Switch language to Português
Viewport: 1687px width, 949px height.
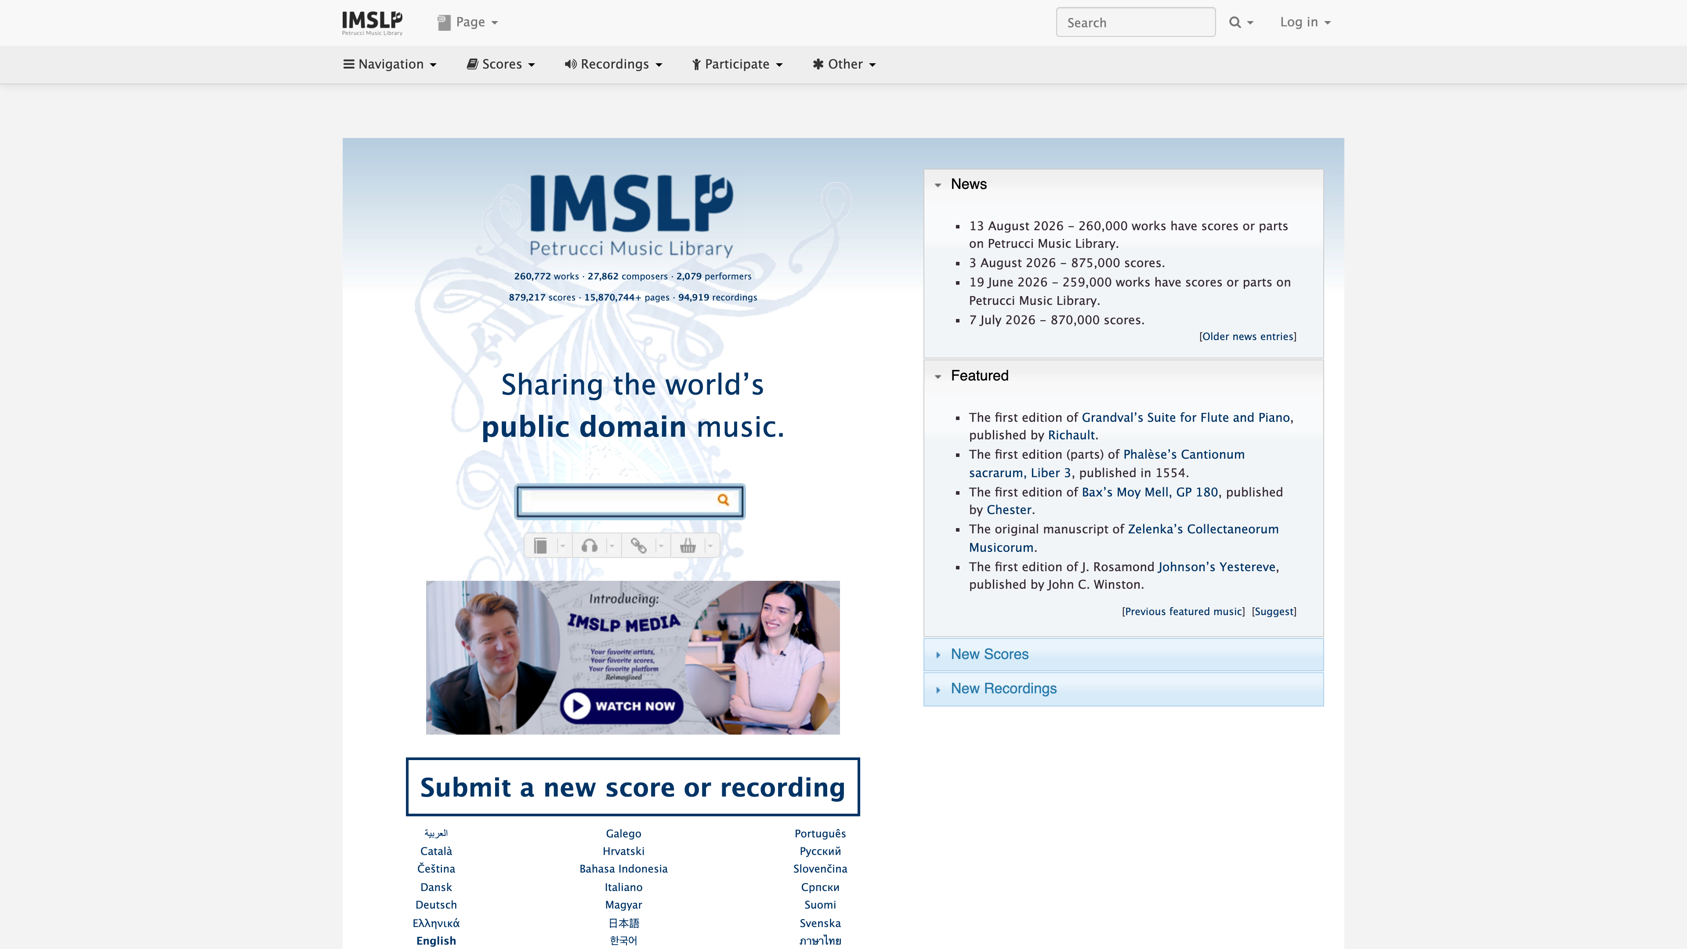pyautogui.click(x=820, y=834)
